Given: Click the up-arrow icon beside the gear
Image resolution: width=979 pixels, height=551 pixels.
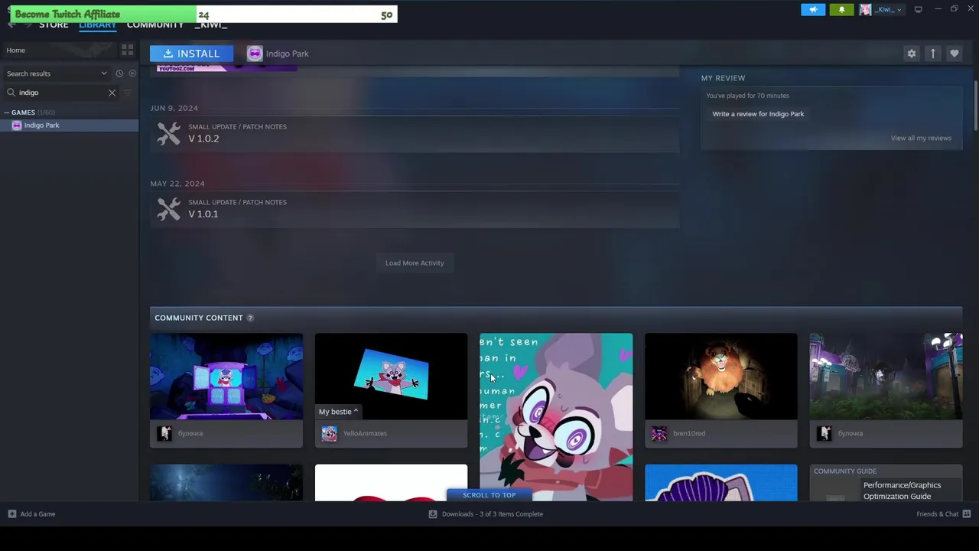Looking at the screenshot, I should [932, 54].
